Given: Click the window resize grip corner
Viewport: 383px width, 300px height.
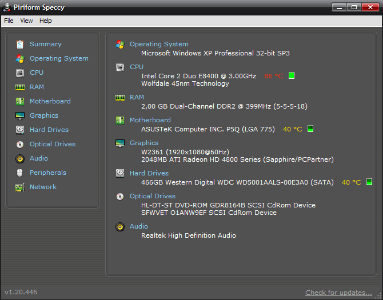Looking at the screenshot, I should (378, 295).
